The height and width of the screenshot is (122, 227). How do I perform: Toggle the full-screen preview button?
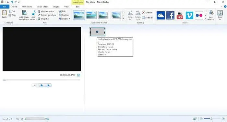[x=78, y=75]
